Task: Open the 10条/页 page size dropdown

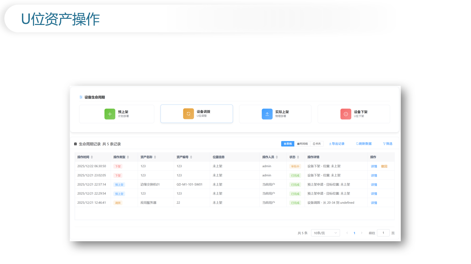Action: click(x=325, y=233)
